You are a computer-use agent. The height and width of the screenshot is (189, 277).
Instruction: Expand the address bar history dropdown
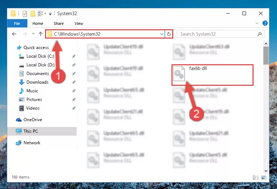coord(161,34)
